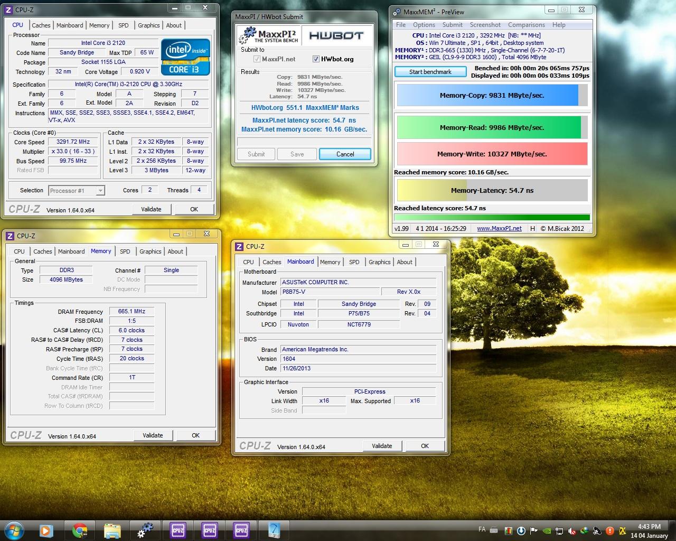
Task: Switch to the MaxxPI gears taskbar icon
Action: click(x=145, y=530)
